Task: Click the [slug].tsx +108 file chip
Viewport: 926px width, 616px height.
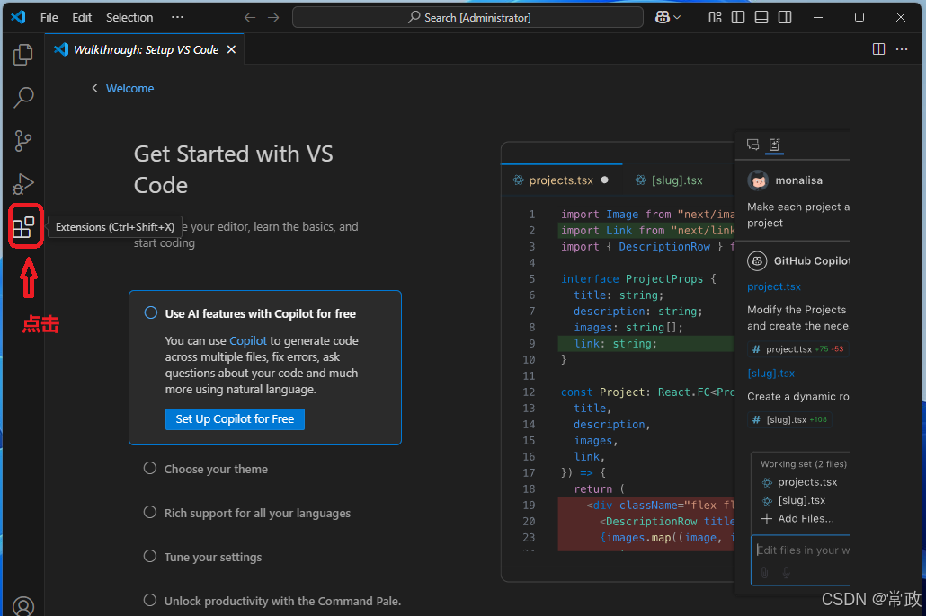Action: (789, 419)
